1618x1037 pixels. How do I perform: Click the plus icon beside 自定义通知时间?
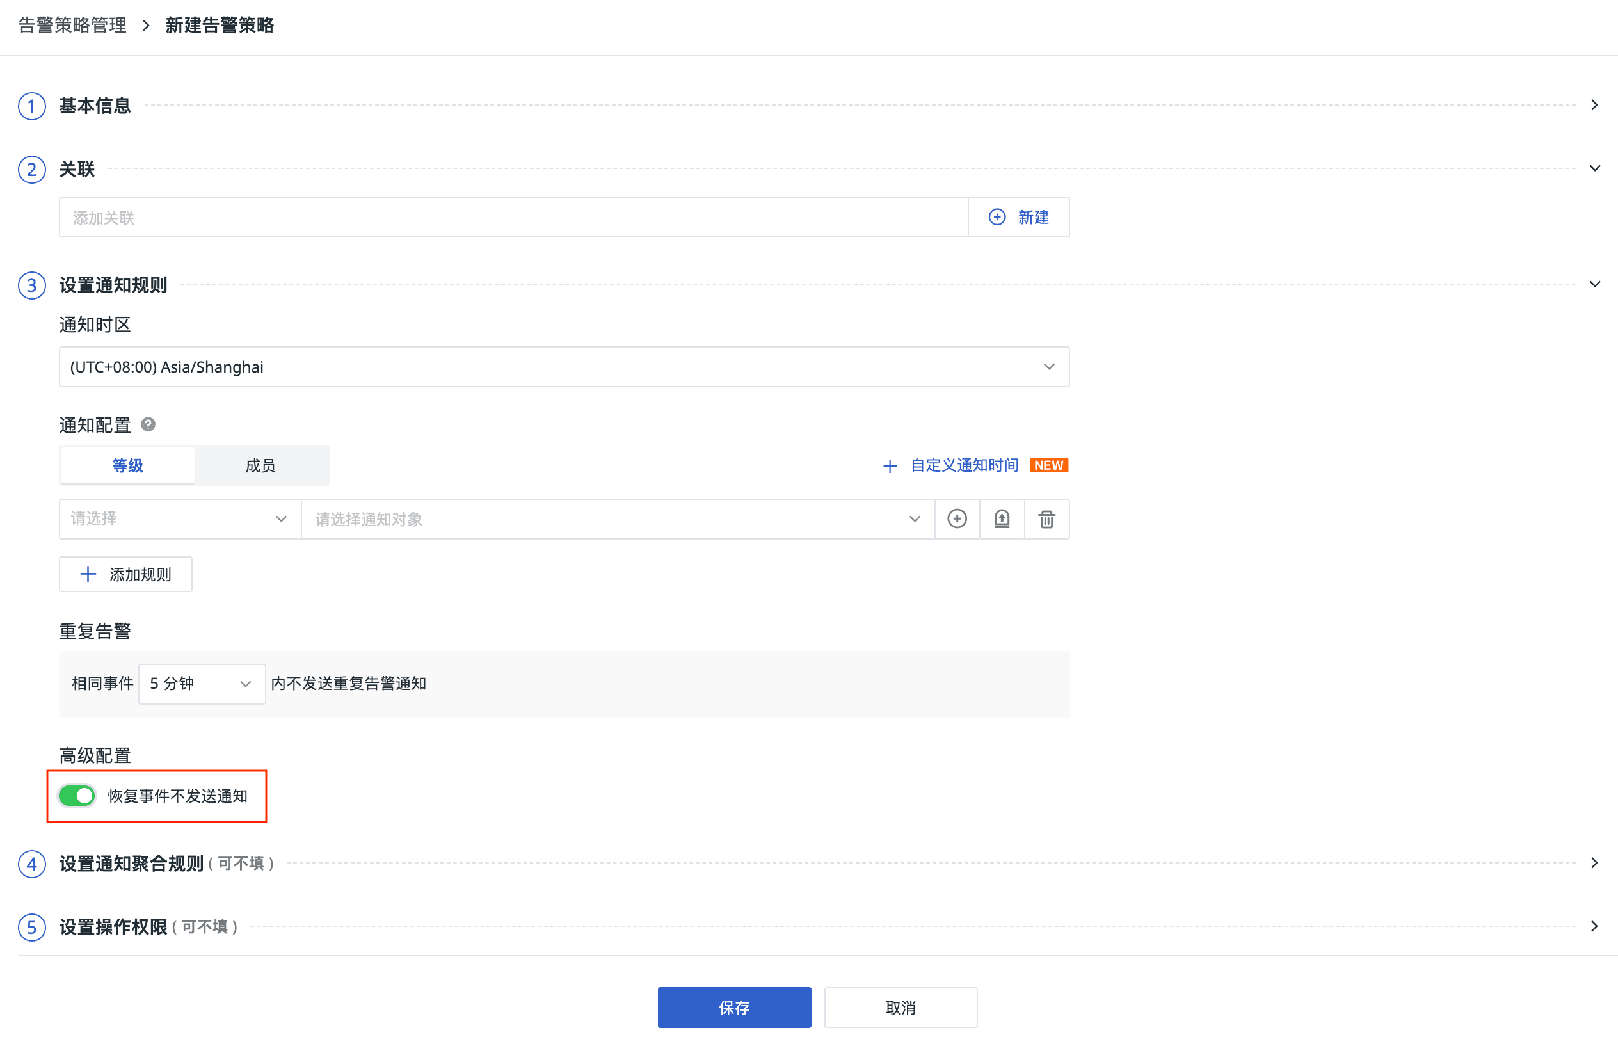[890, 466]
